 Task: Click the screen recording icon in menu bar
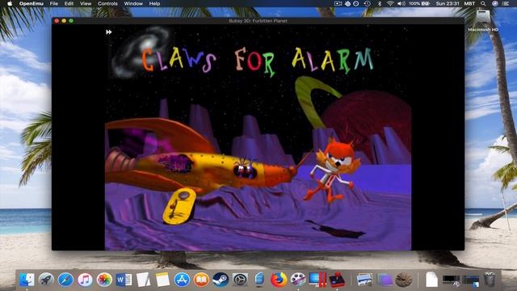click(x=338, y=3)
